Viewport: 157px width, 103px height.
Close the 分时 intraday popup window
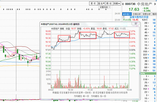coord(136,24)
